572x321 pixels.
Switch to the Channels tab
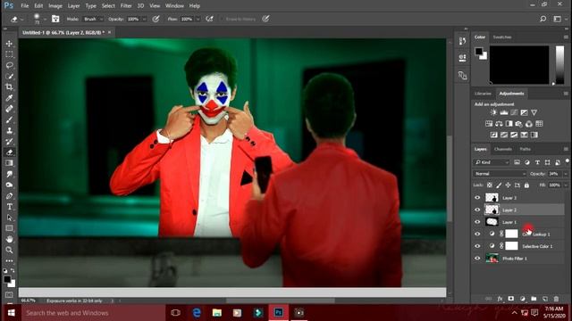[502, 149]
